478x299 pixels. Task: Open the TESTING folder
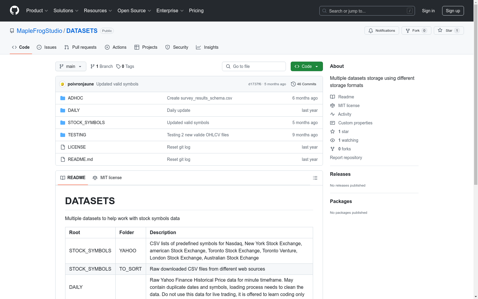[77, 135]
